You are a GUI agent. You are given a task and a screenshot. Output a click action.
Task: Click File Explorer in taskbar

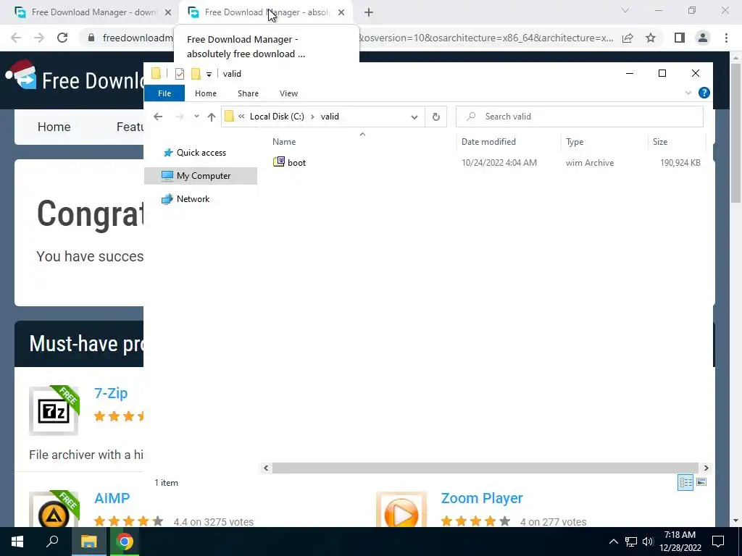(88, 542)
